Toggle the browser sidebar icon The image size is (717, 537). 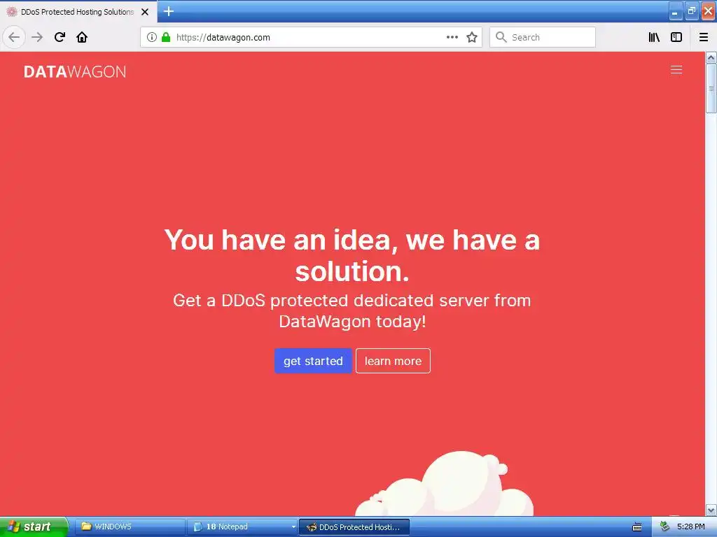coord(676,37)
